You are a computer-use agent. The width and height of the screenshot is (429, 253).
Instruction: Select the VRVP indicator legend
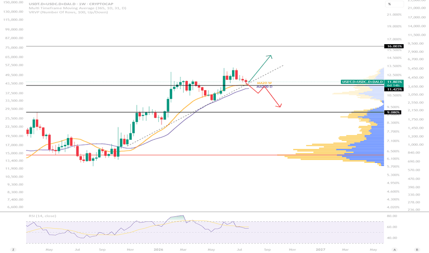(x=68, y=12)
